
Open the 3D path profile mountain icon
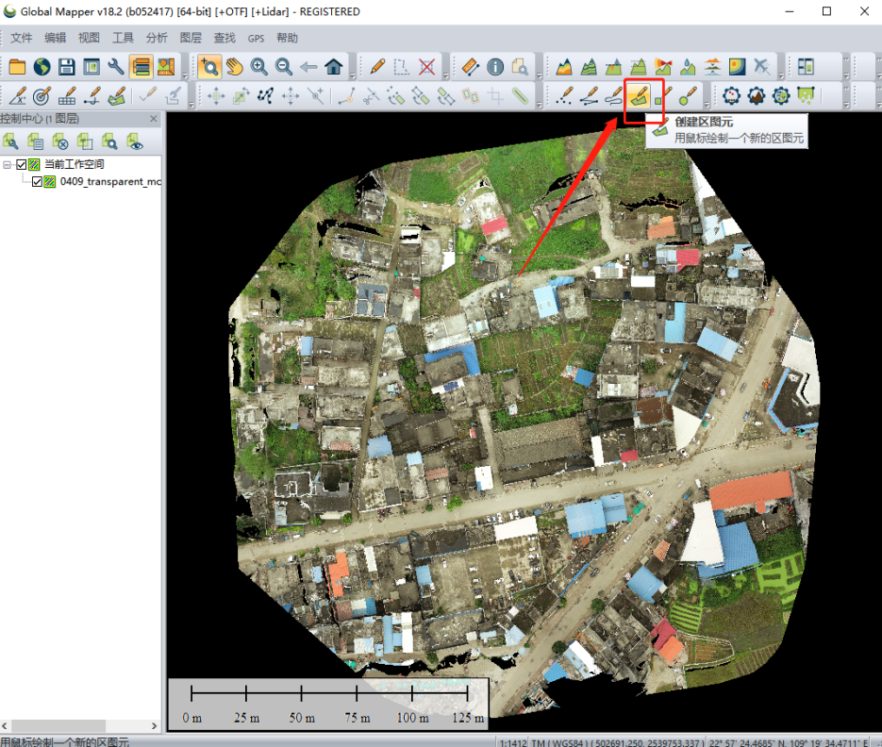click(563, 67)
